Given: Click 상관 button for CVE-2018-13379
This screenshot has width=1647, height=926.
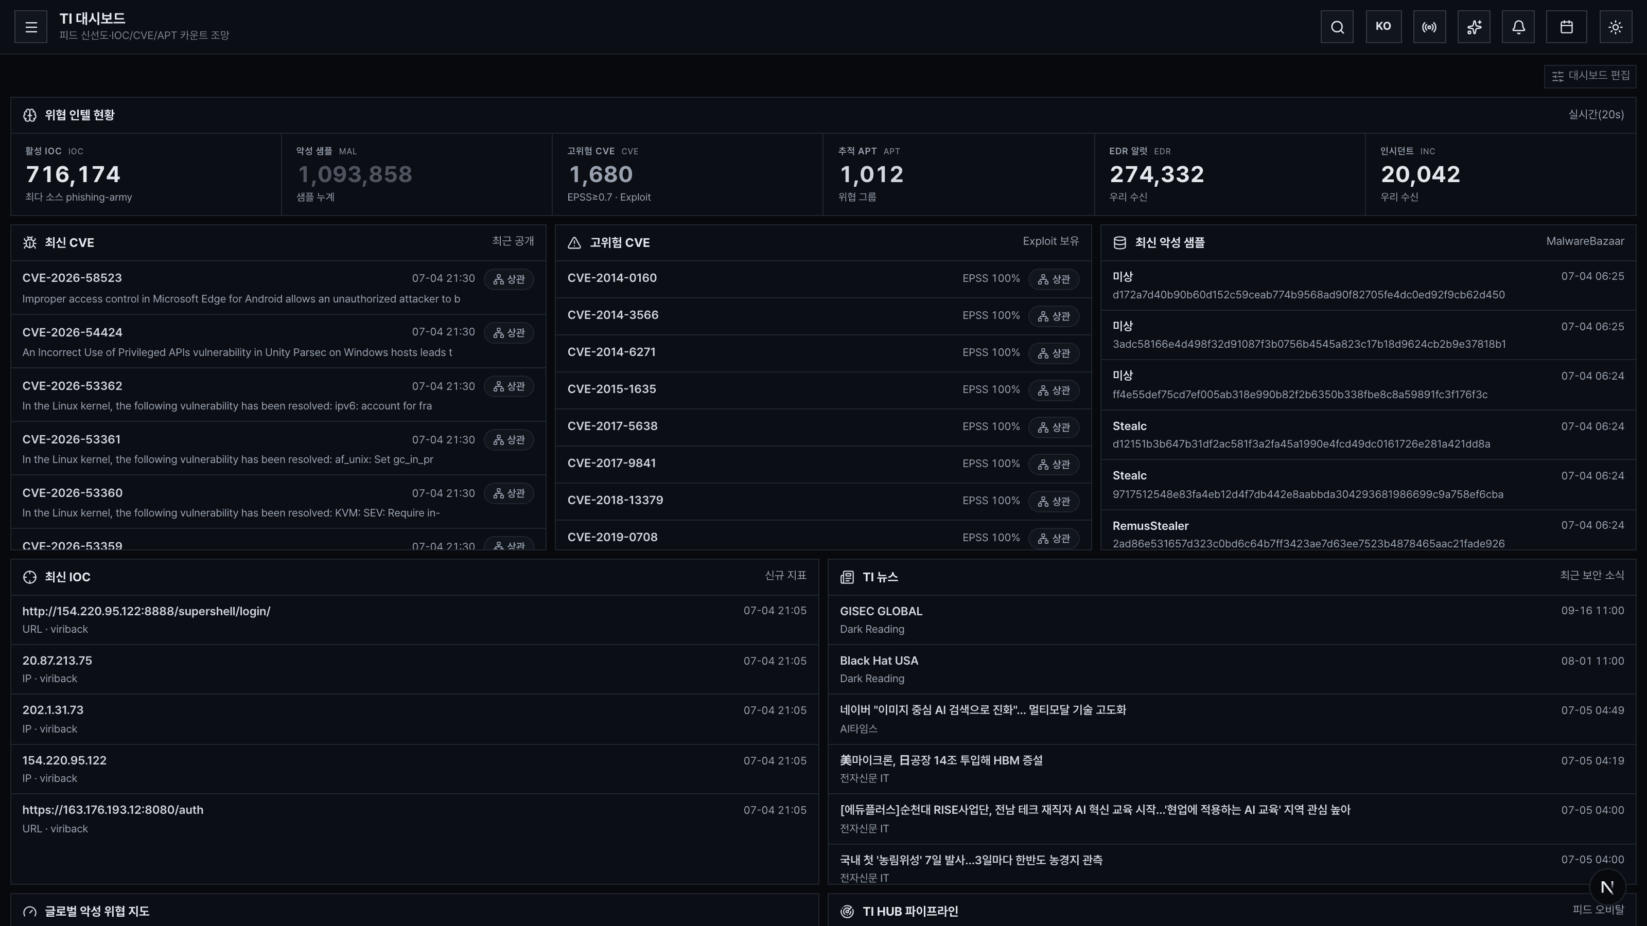Looking at the screenshot, I should [x=1054, y=502].
